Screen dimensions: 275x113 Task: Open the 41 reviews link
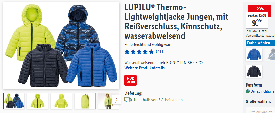click(x=159, y=52)
